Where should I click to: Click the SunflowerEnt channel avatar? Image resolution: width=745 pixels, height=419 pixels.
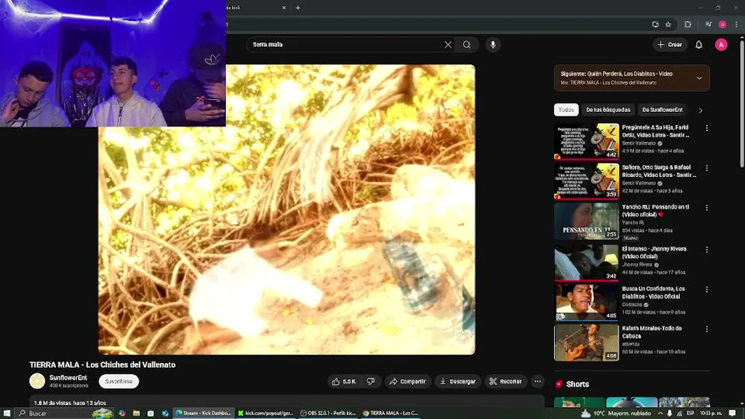(x=37, y=381)
